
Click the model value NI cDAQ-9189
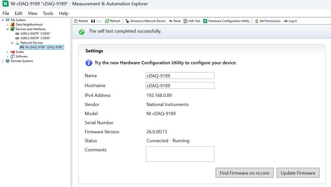tap(161, 114)
